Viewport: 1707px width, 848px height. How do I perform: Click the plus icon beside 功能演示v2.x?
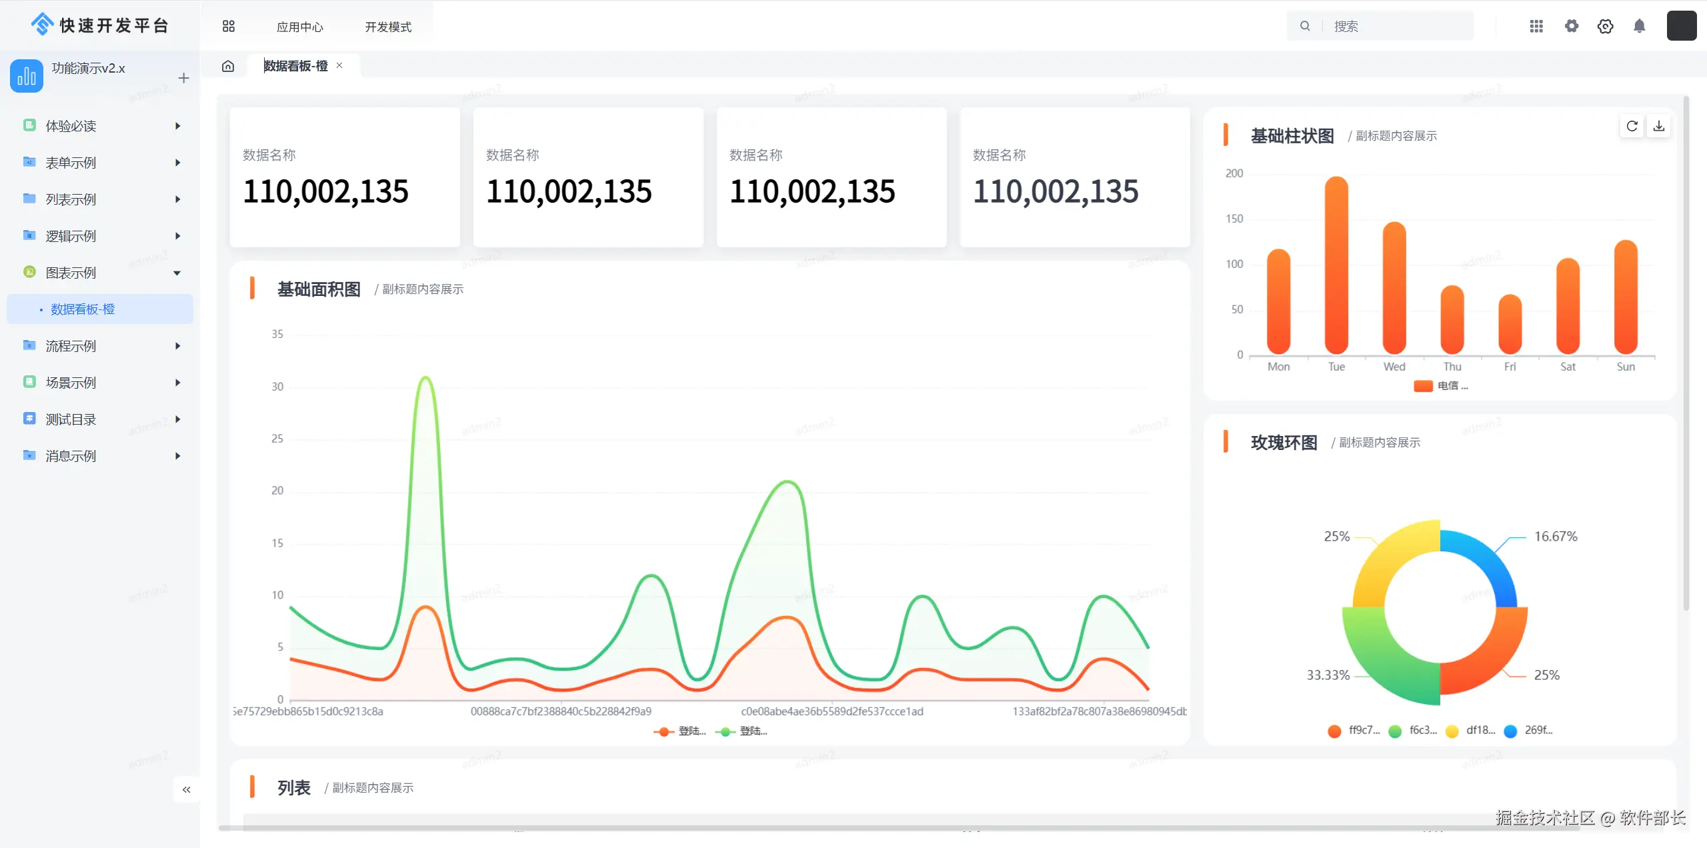pyautogui.click(x=183, y=78)
